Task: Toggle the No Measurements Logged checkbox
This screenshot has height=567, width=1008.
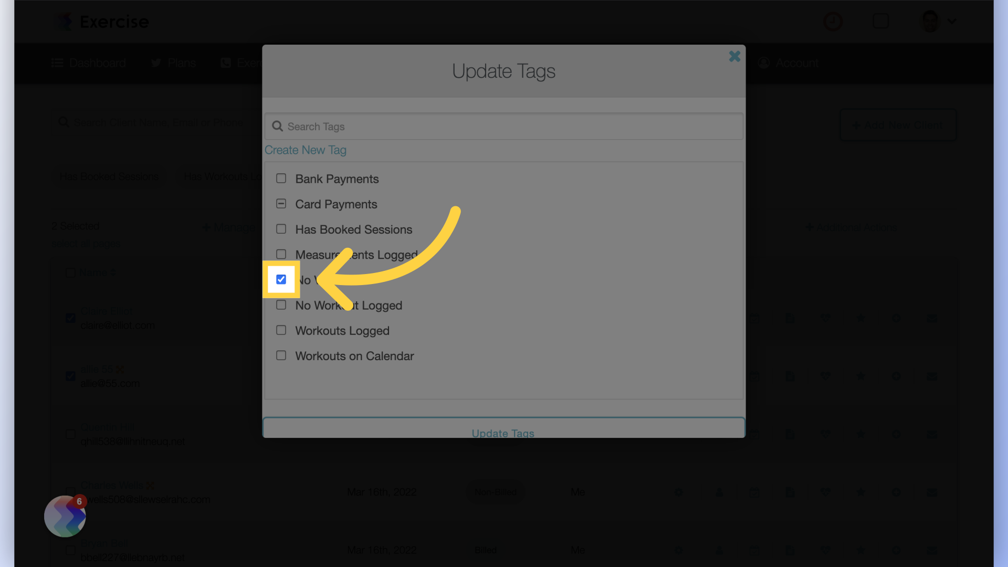Action: [280, 280]
